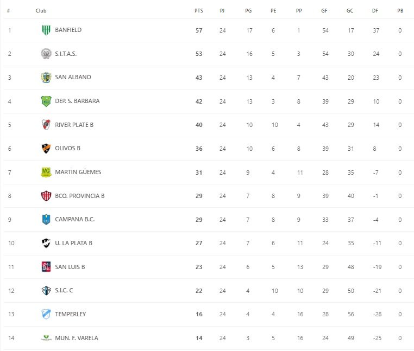Click the San Luis B crest
The height and width of the screenshot is (351, 414).
click(x=46, y=267)
